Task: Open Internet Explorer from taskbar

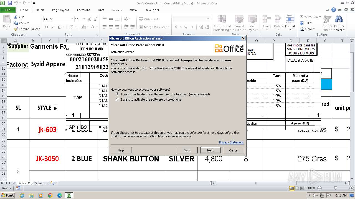Action: pyautogui.click(x=22, y=195)
